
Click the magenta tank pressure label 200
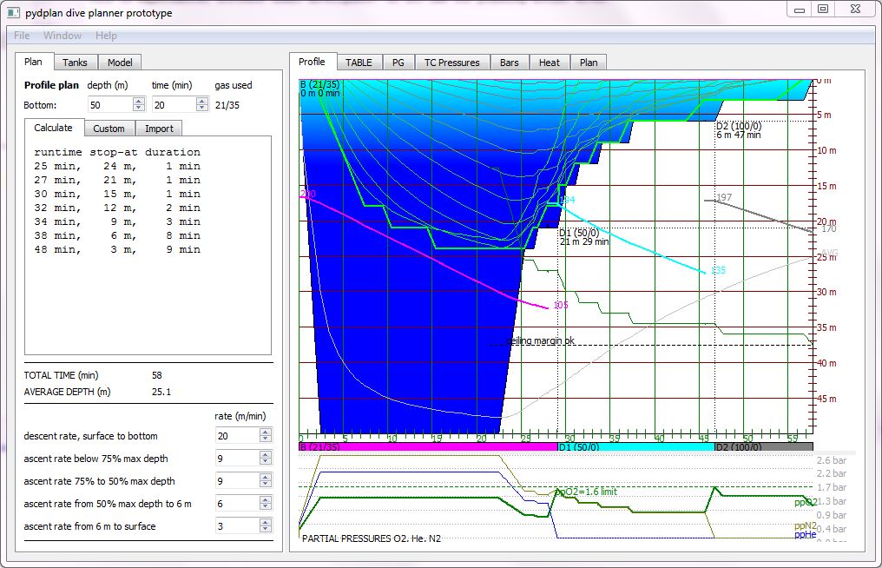(x=307, y=194)
